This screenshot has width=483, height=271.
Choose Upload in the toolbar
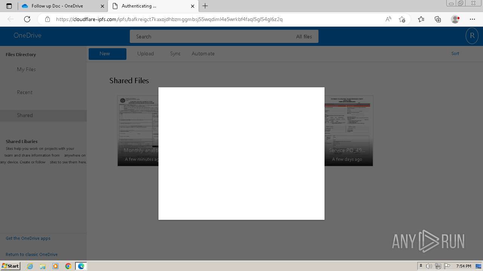coord(146,53)
